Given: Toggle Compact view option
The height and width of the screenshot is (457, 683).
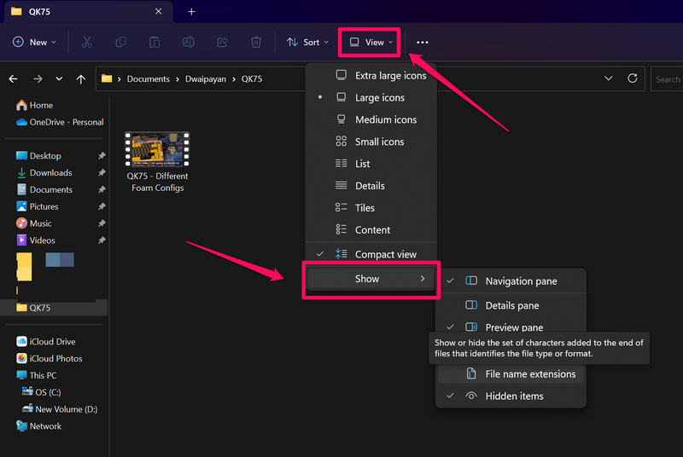Looking at the screenshot, I should 385,254.
